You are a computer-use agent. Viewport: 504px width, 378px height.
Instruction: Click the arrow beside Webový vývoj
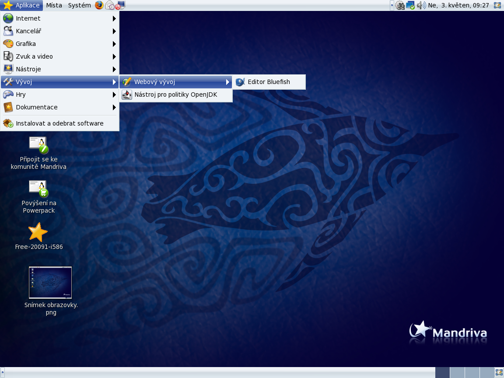[x=227, y=82]
